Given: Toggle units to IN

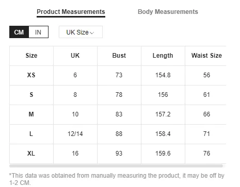Looking at the screenshot, I should 38,32.
